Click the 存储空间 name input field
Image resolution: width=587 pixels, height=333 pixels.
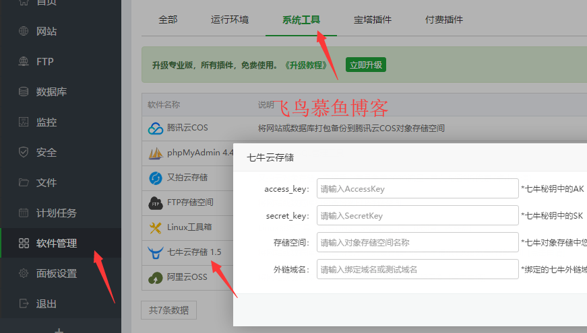click(x=416, y=242)
